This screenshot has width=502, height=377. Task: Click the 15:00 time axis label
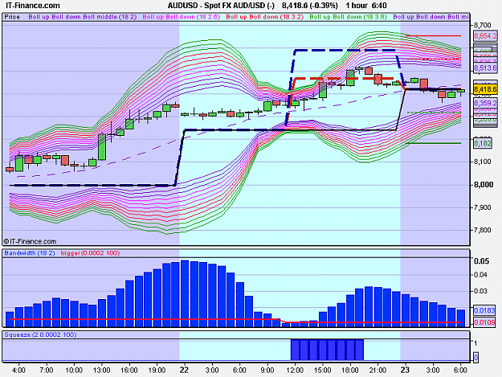(322, 371)
